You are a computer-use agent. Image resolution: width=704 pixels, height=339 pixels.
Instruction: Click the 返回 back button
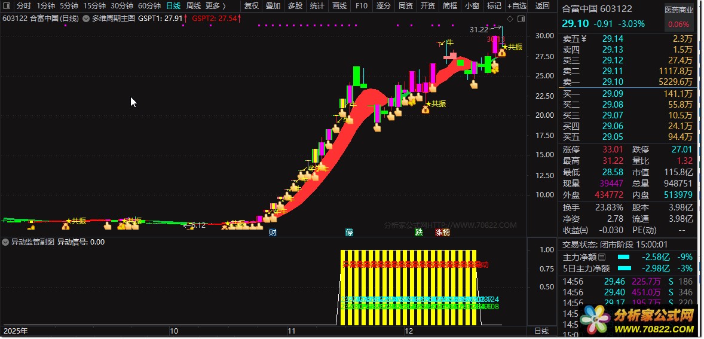(543, 6)
